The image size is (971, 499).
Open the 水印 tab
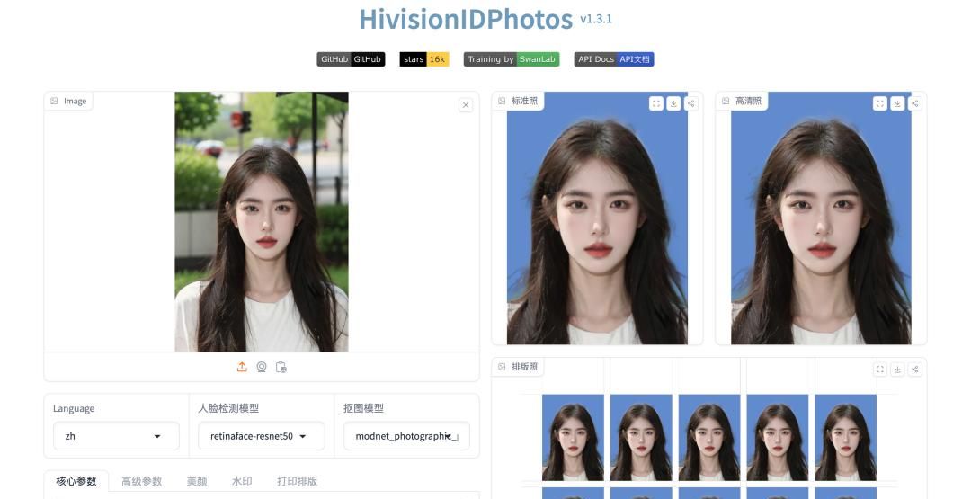(242, 481)
